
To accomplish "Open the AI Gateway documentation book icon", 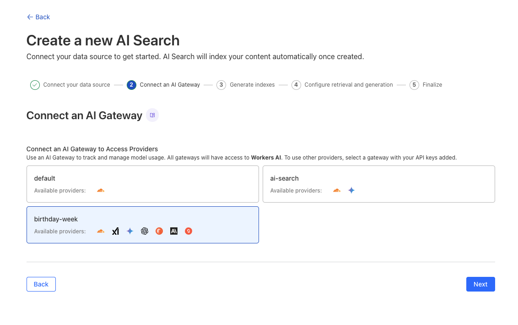I will 152,115.
